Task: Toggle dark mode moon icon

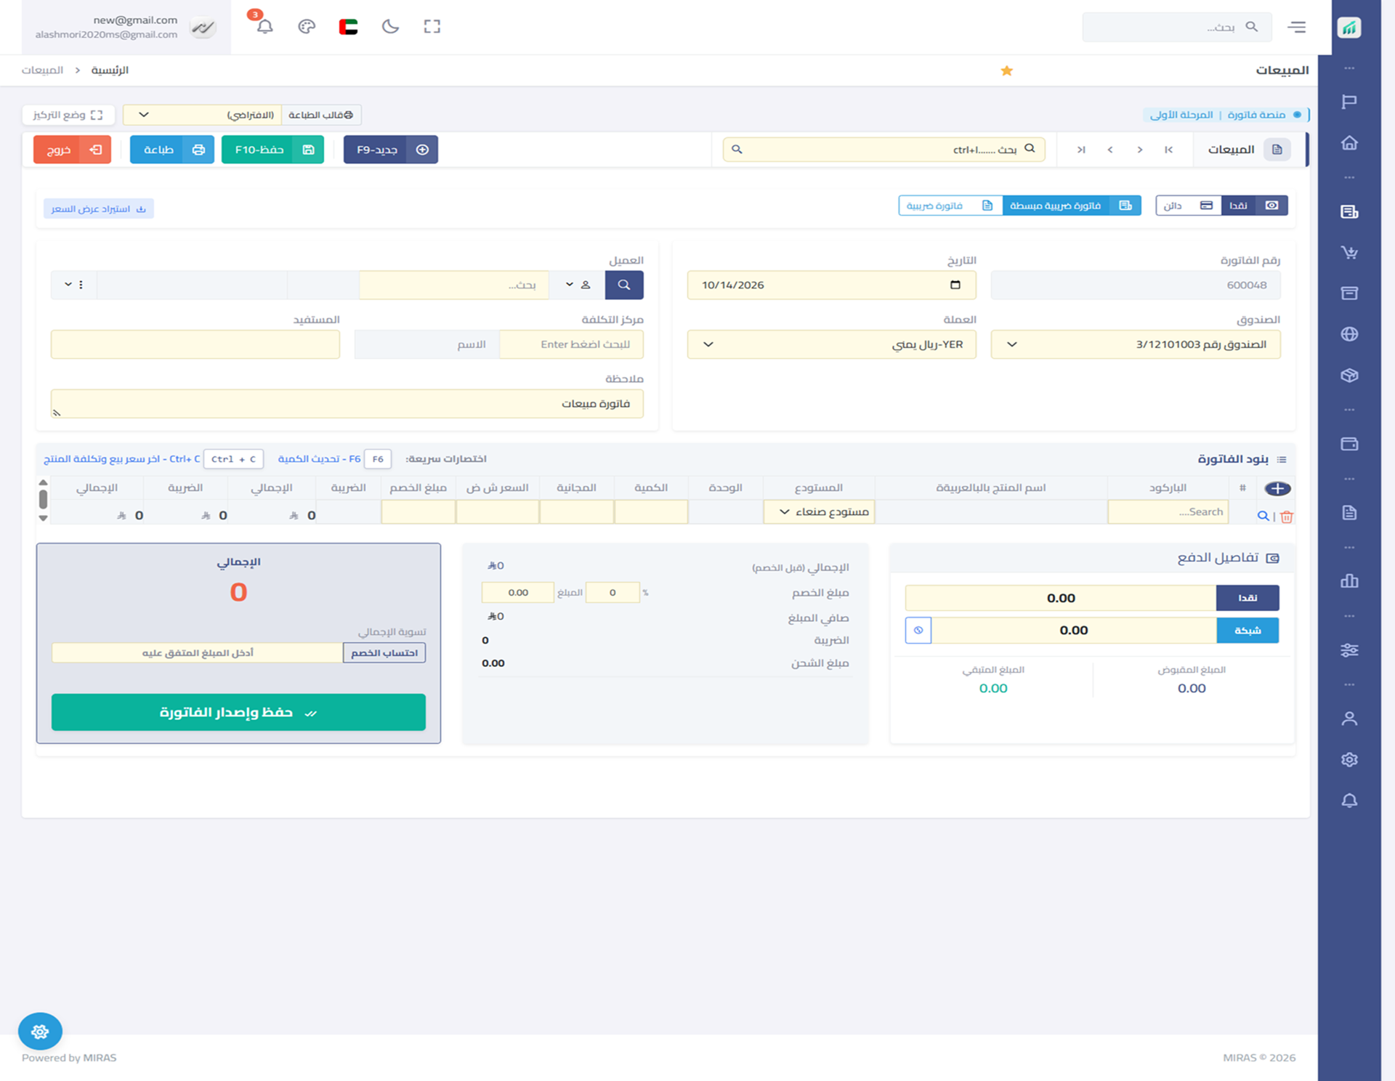Action: (390, 27)
